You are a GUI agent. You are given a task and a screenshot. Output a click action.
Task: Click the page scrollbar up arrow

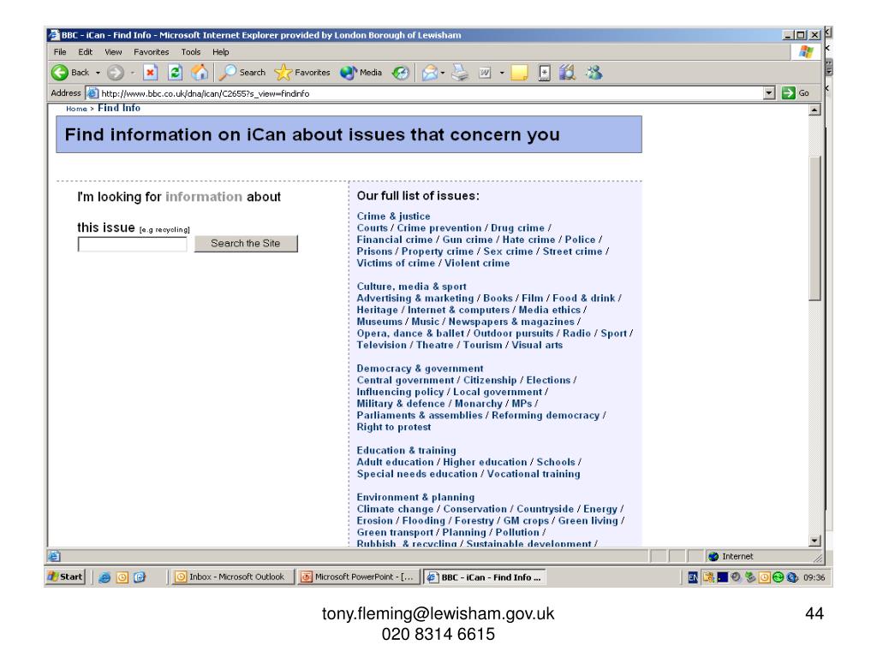tap(814, 109)
